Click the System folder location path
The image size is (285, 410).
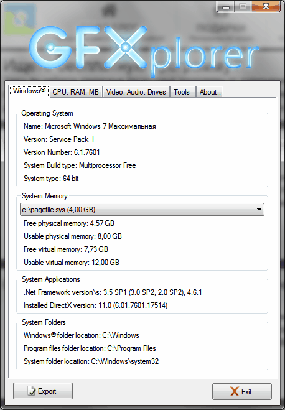pyautogui.click(x=124, y=361)
